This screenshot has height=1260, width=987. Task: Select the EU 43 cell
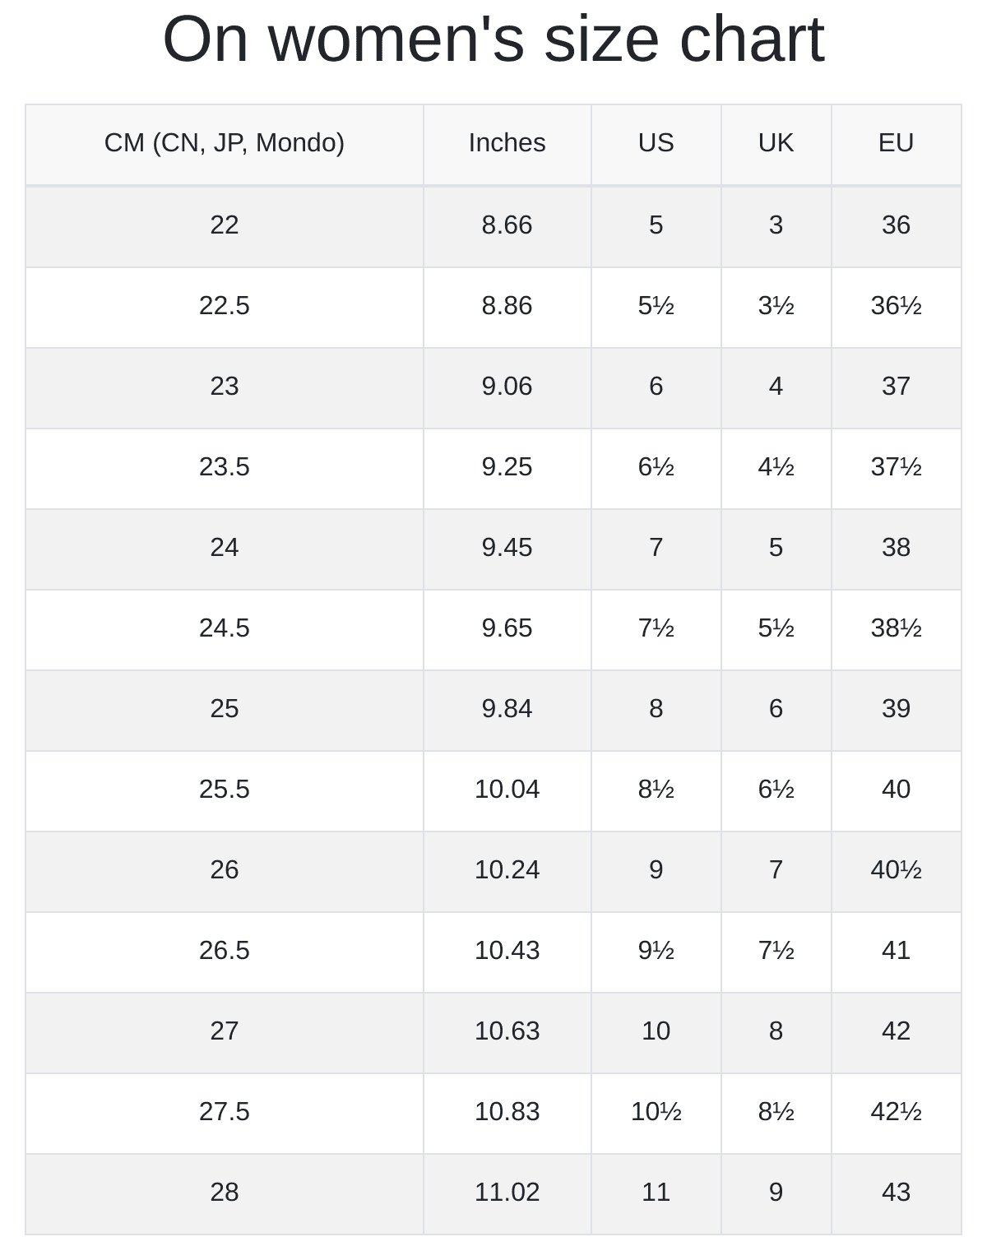coord(896,1193)
